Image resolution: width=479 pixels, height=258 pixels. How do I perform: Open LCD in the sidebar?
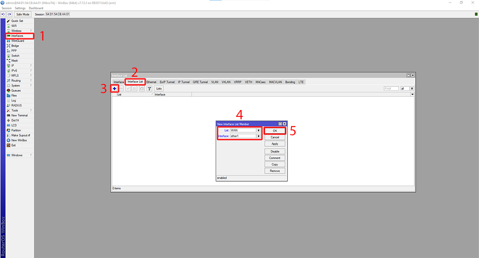click(x=20, y=125)
